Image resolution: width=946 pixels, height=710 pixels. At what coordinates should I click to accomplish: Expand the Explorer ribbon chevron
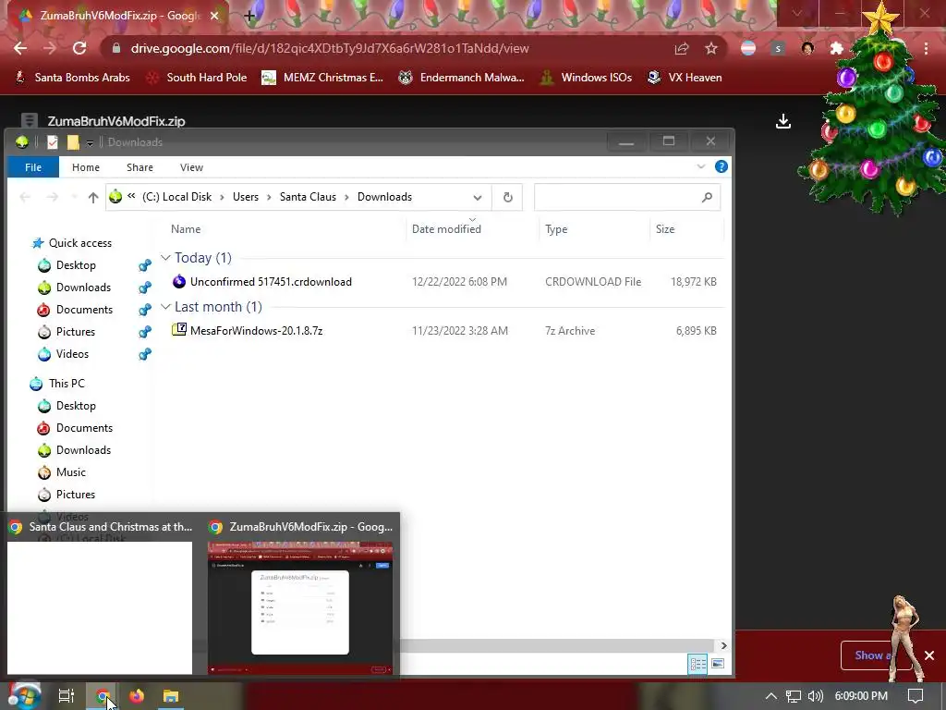pyautogui.click(x=701, y=166)
